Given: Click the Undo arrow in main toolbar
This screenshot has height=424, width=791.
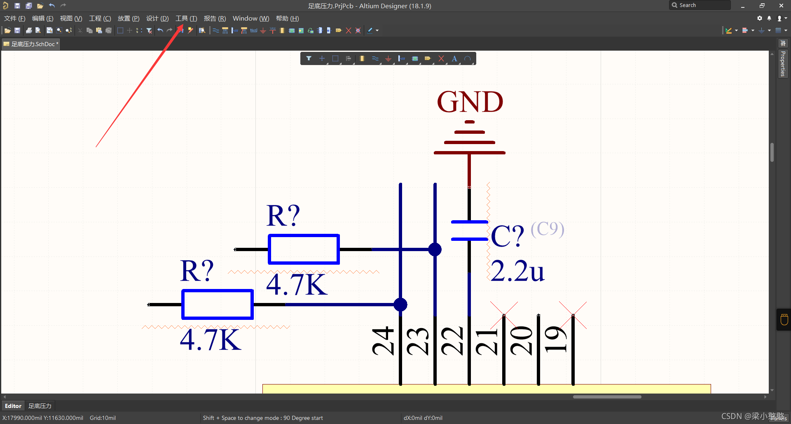Looking at the screenshot, I should coord(160,30).
